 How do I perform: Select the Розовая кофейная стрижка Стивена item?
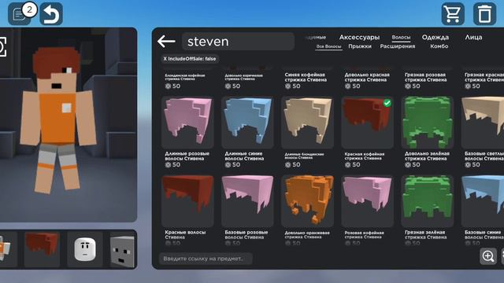(368, 201)
